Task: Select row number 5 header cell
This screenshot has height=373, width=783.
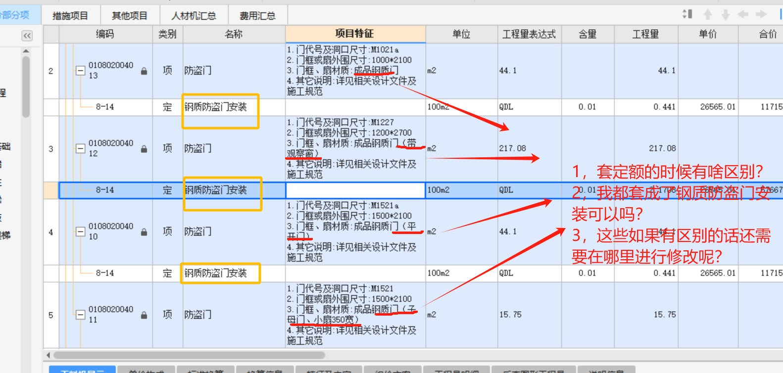Action: click(x=51, y=315)
